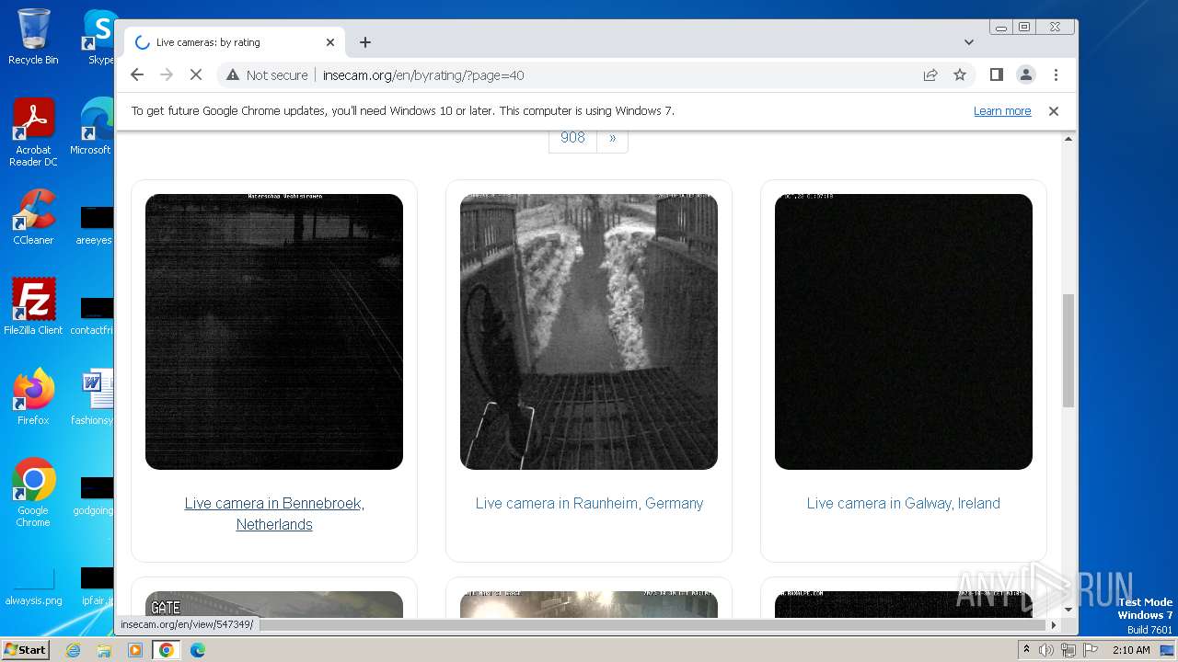Click the address bar URL
This screenshot has width=1178, height=662.
(423, 75)
